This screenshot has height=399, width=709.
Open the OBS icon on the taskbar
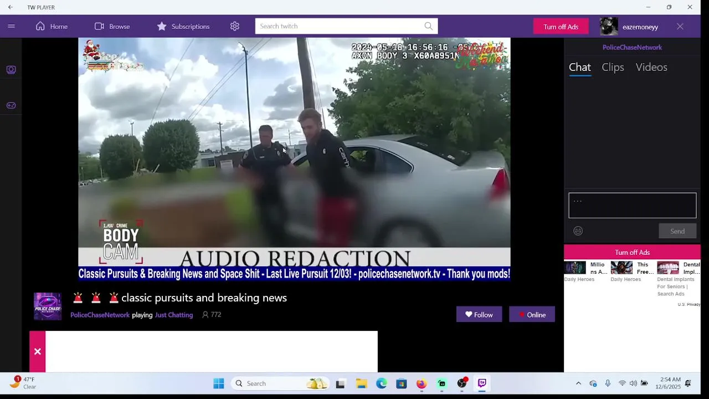pyautogui.click(x=462, y=383)
